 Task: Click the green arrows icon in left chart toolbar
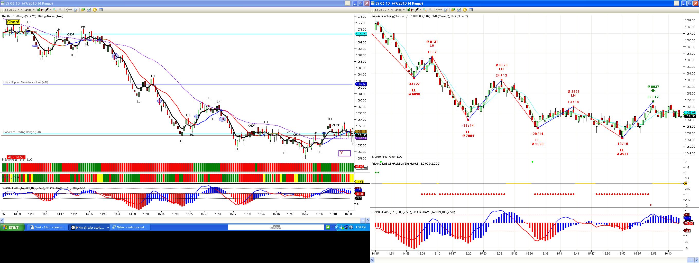83,10
